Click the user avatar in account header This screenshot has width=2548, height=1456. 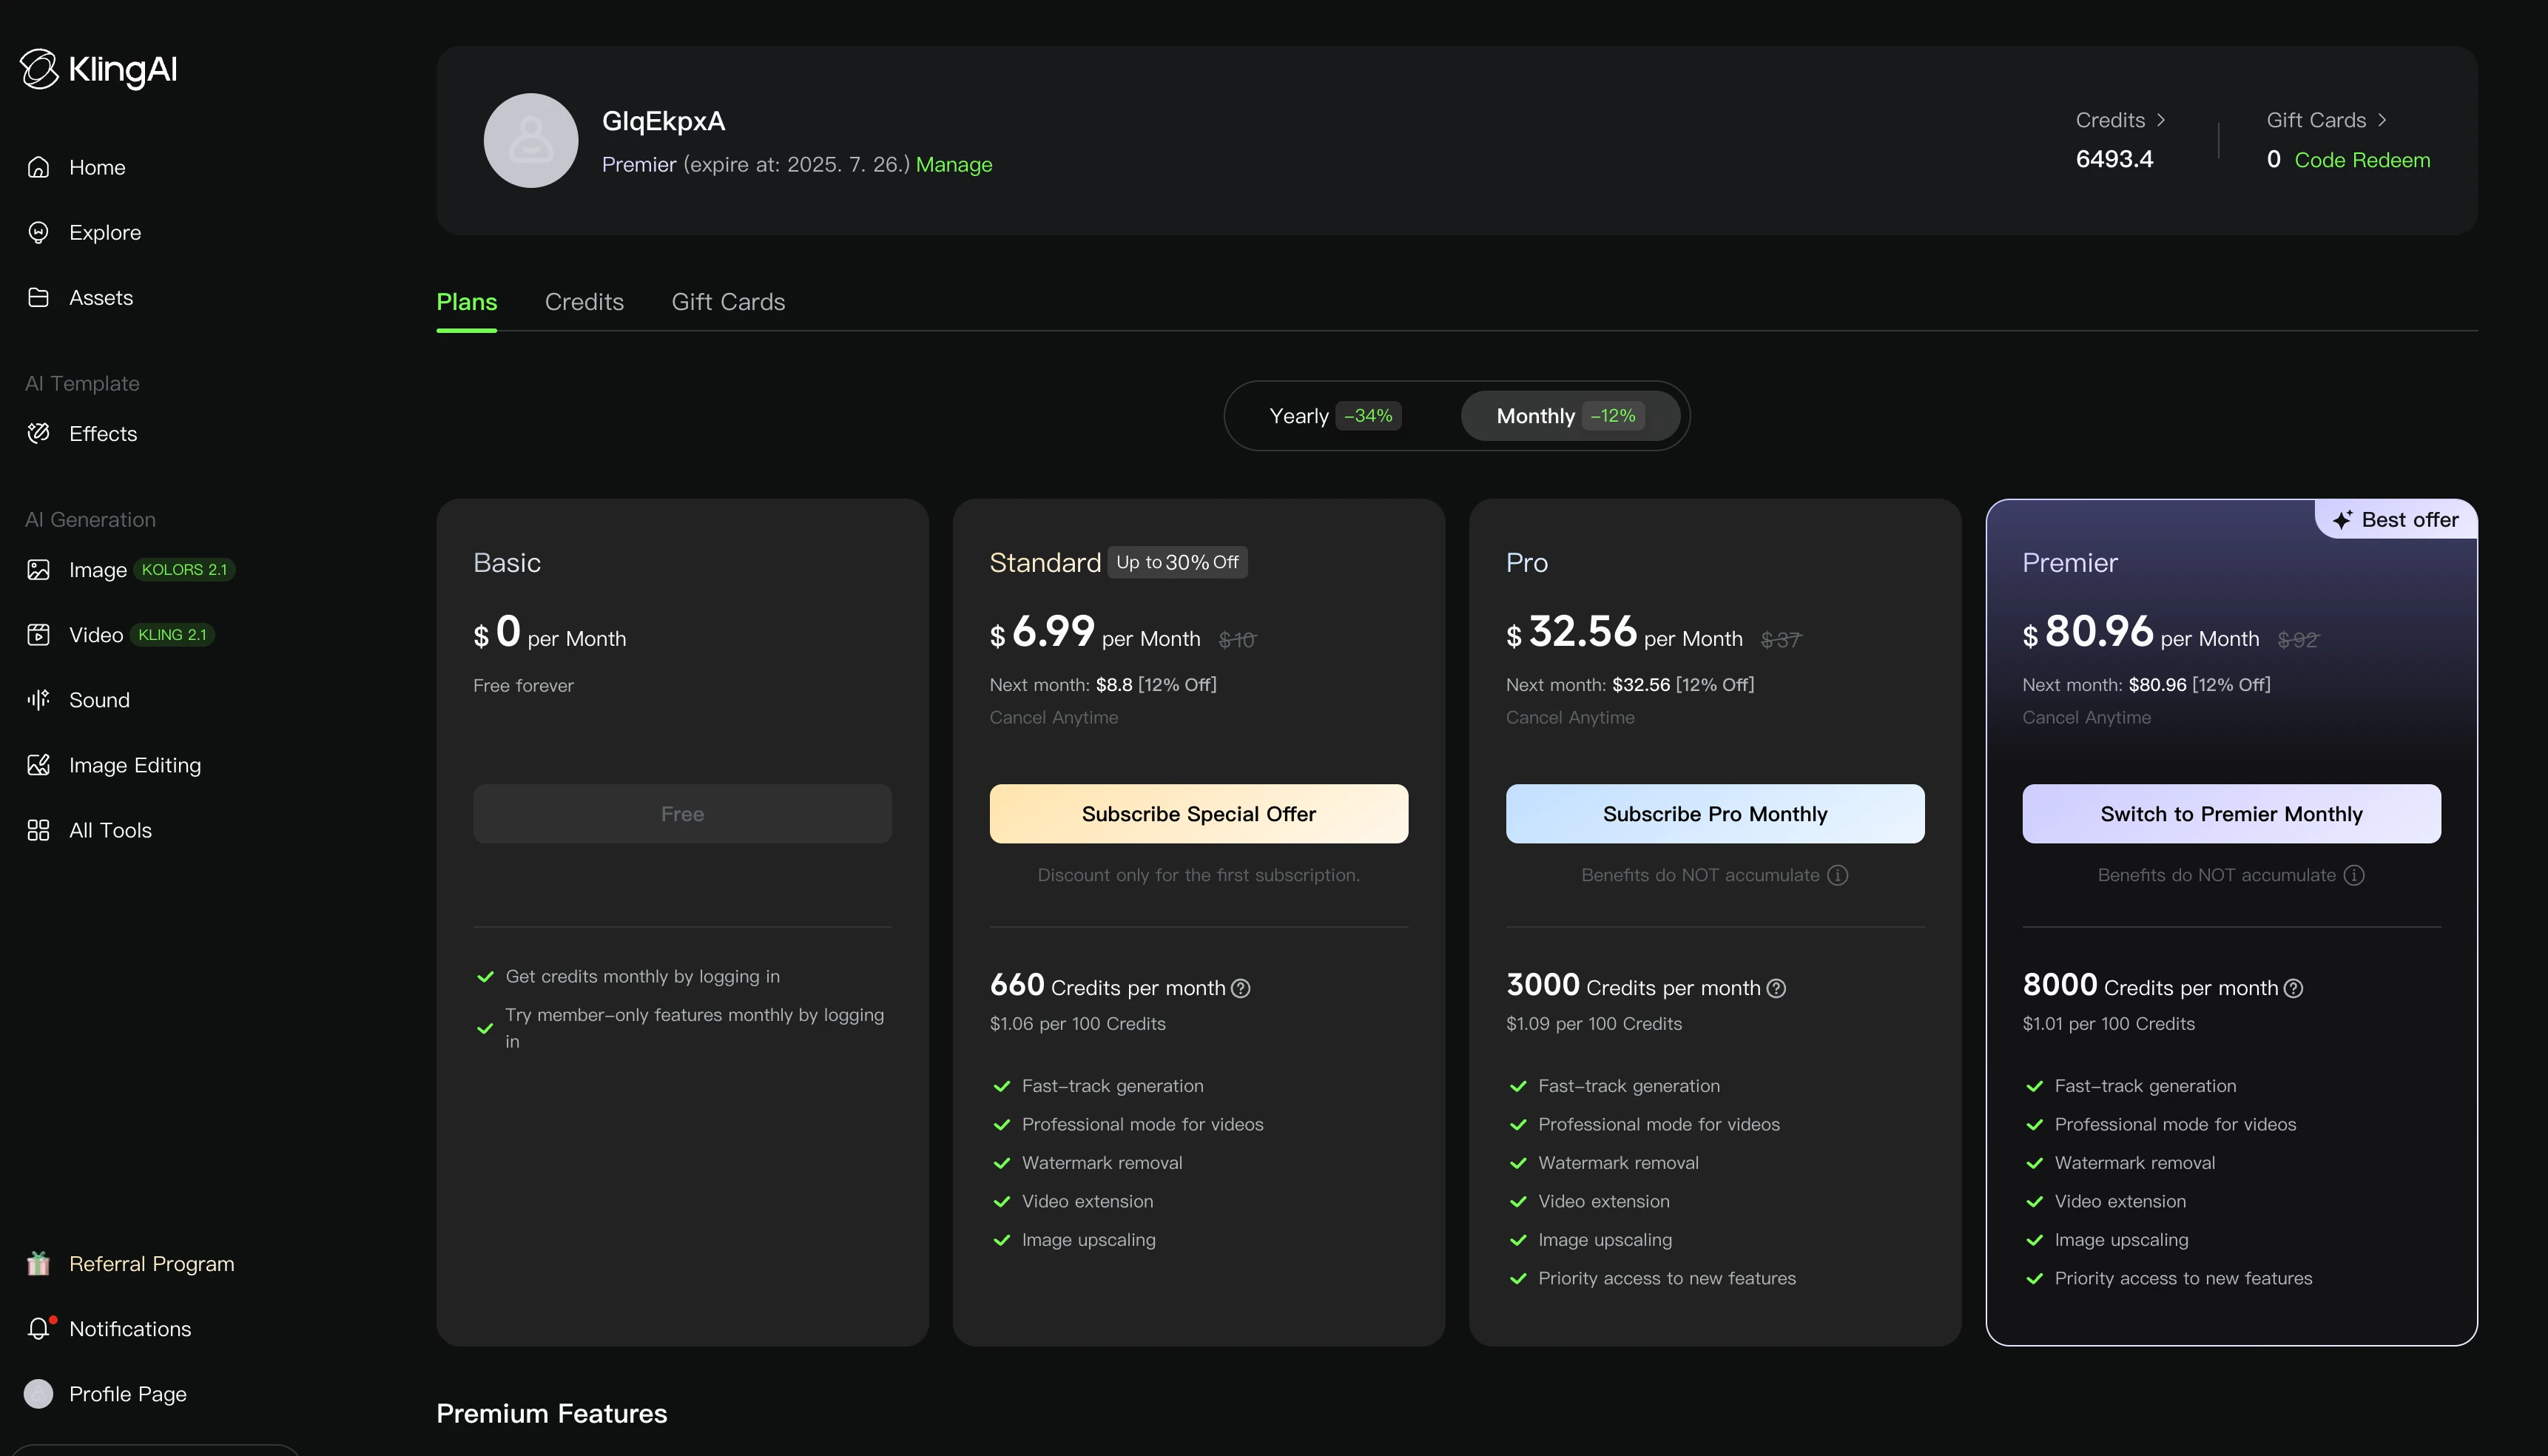pos(531,140)
